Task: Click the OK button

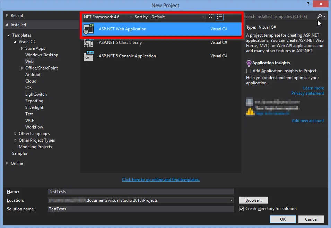Action: pyautogui.click(x=283, y=219)
